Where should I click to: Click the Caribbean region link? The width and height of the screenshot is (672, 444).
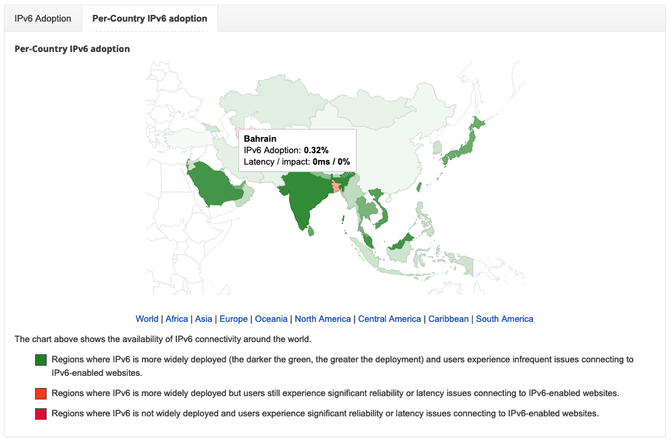(x=448, y=318)
